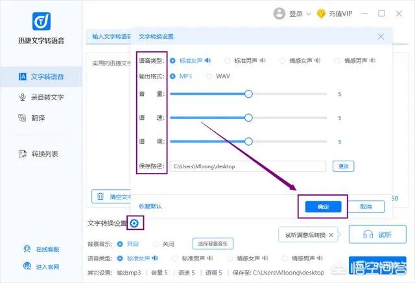The height and width of the screenshot is (283, 415).
Task: Maximize the application window
Action: (381, 14)
